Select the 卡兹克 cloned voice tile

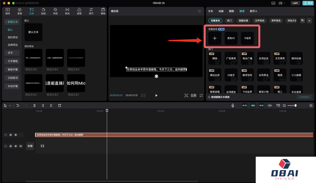click(247, 38)
